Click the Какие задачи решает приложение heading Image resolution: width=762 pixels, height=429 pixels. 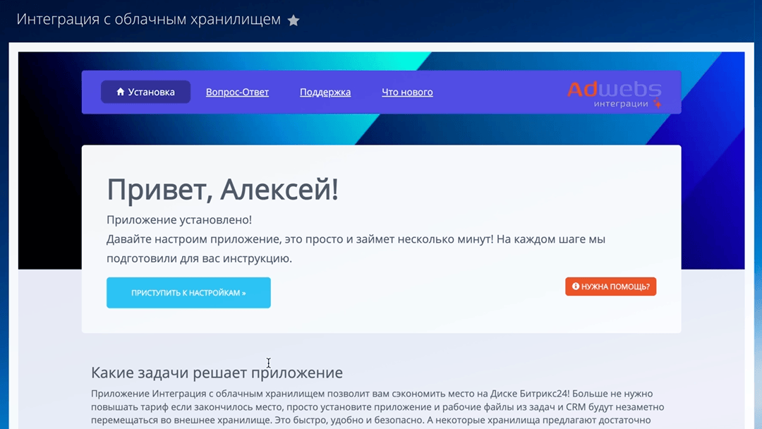coord(217,373)
